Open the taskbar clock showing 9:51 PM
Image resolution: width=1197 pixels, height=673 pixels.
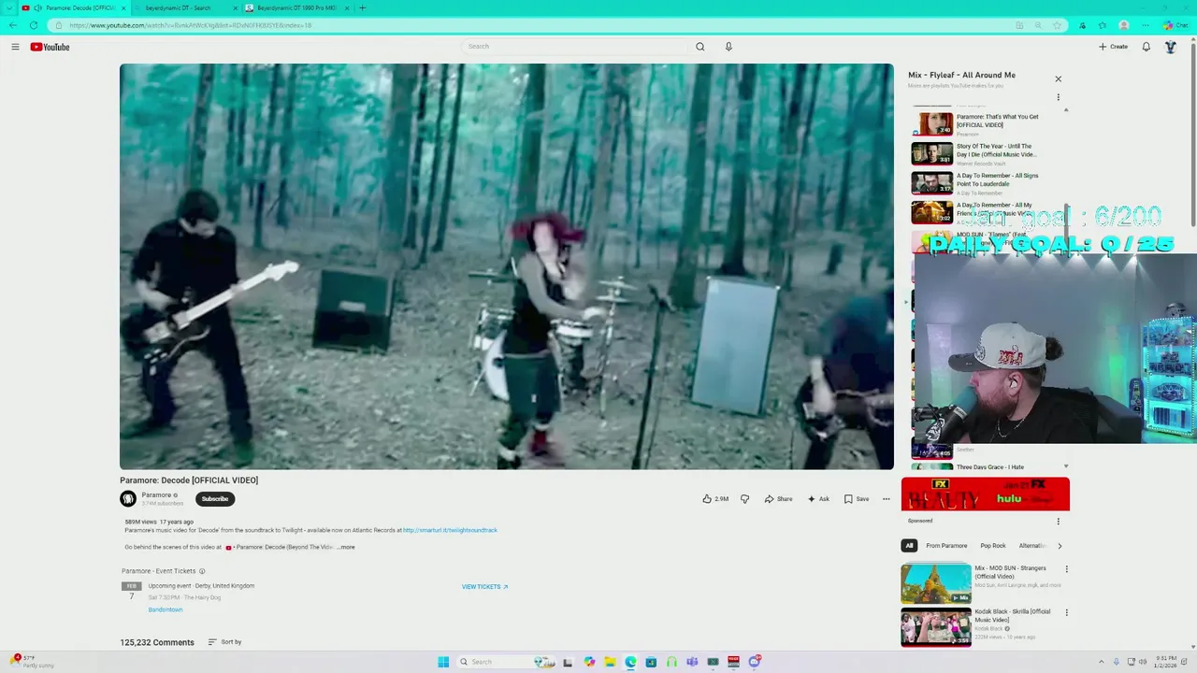(x=1164, y=662)
